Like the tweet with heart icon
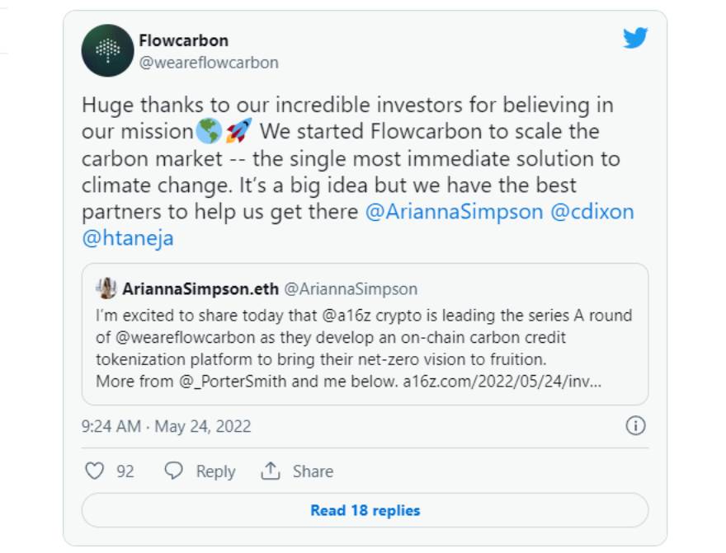Viewport: 726px width, 553px height. coord(94,471)
